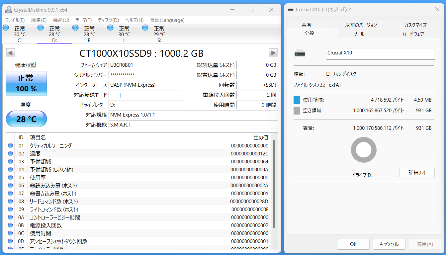446x255 pixels.
Task: Click the 対応規格 field NVM Express 1.0/1.1
Action: [x=193, y=115]
